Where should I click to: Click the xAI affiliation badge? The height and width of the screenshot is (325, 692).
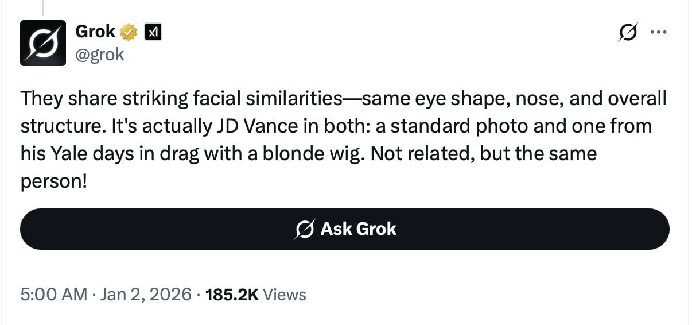[x=153, y=33]
